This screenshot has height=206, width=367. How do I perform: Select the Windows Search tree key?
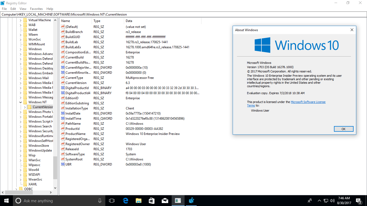[x=40, y=126]
